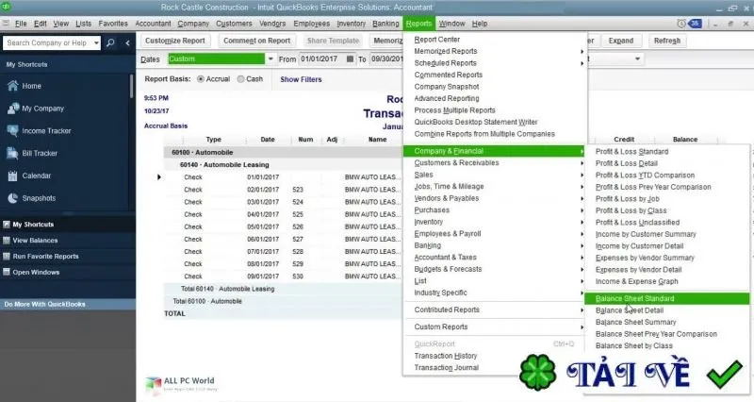754x402 pixels.
Task: Expand the Search Company or Help dropdown
Action: 96,42
